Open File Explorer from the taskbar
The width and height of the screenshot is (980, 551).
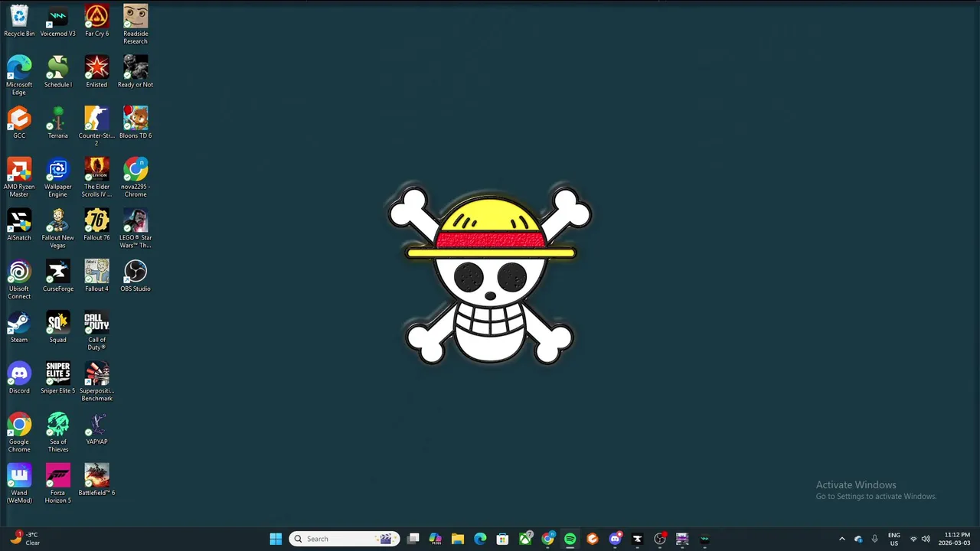(x=458, y=539)
